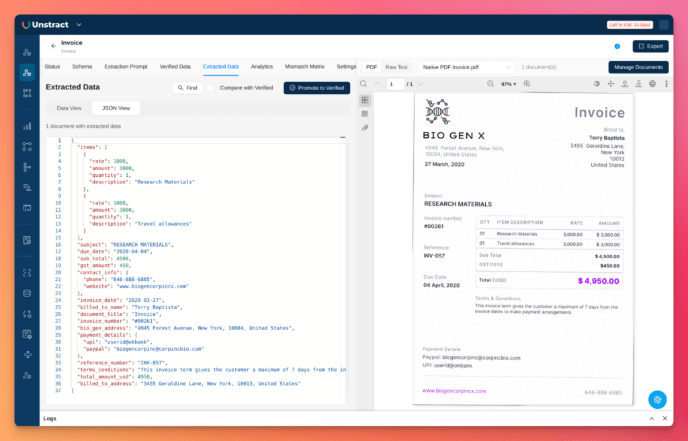Go to next PDF page chevron
This screenshot has height=441, width=688.
pos(421,84)
